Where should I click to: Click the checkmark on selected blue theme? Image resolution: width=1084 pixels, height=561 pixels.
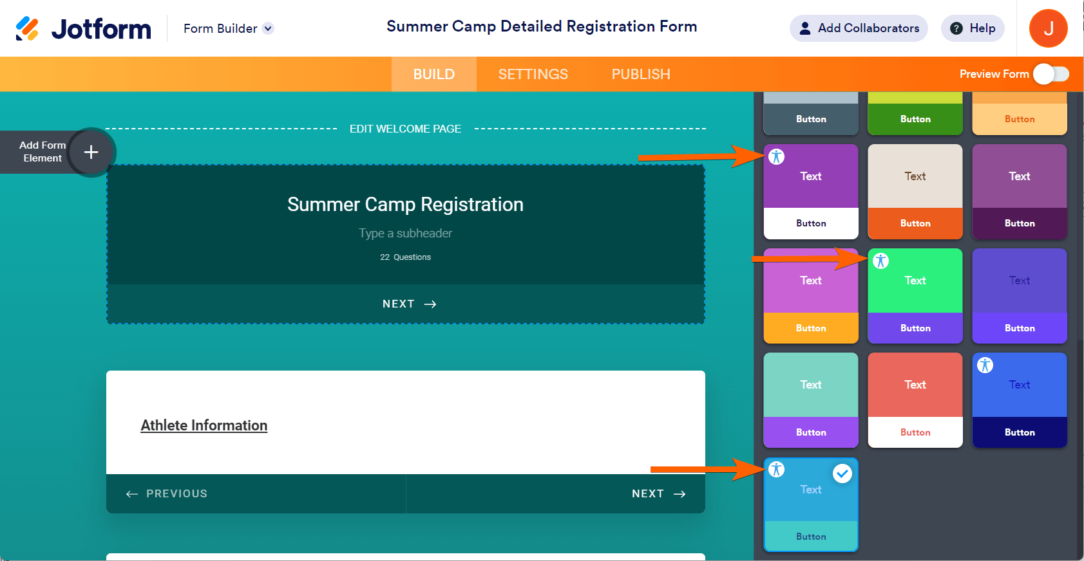[842, 474]
